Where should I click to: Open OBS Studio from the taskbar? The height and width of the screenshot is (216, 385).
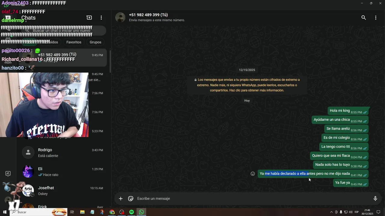[x=122, y=212]
